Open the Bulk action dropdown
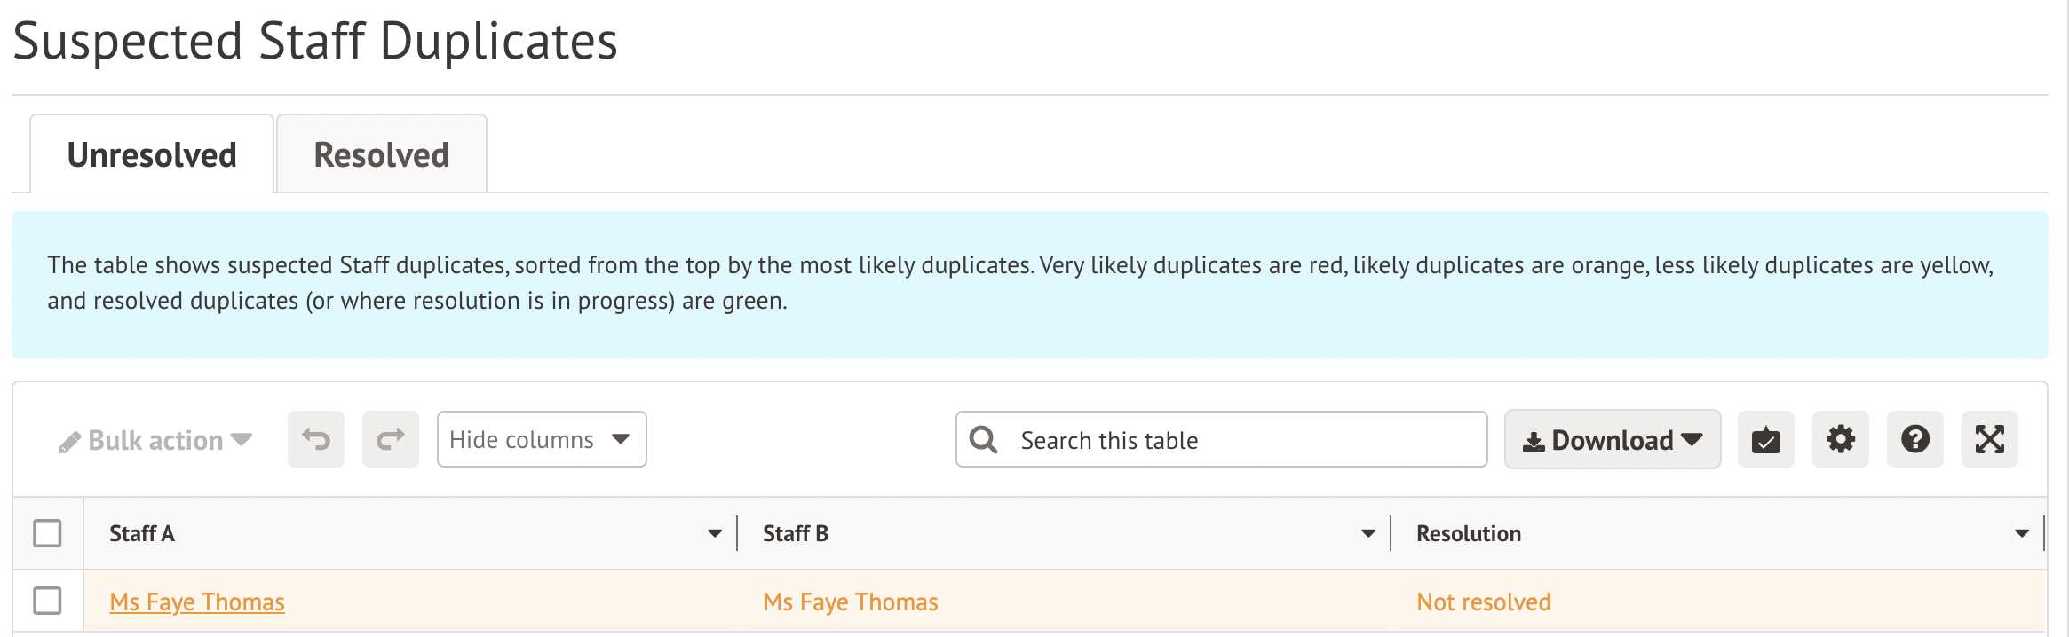Screen dimensions: 2069x637 point(156,440)
